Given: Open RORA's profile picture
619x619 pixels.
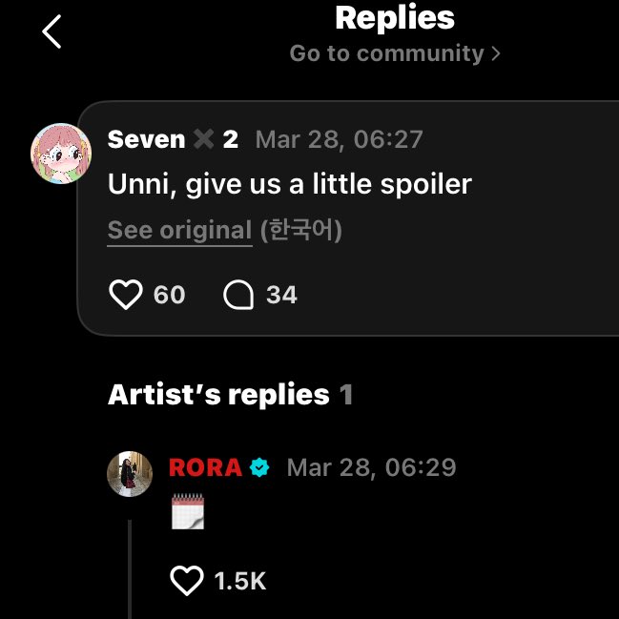Looking at the screenshot, I should tap(130, 474).
